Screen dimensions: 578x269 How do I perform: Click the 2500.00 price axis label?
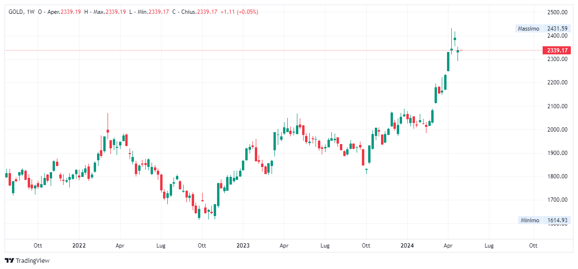click(557, 12)
